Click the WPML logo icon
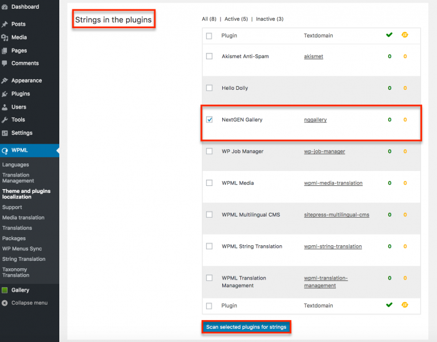Image resolution: width=437 pixels, height=342 pixels. pyautogui.click(x=4, y=150)
